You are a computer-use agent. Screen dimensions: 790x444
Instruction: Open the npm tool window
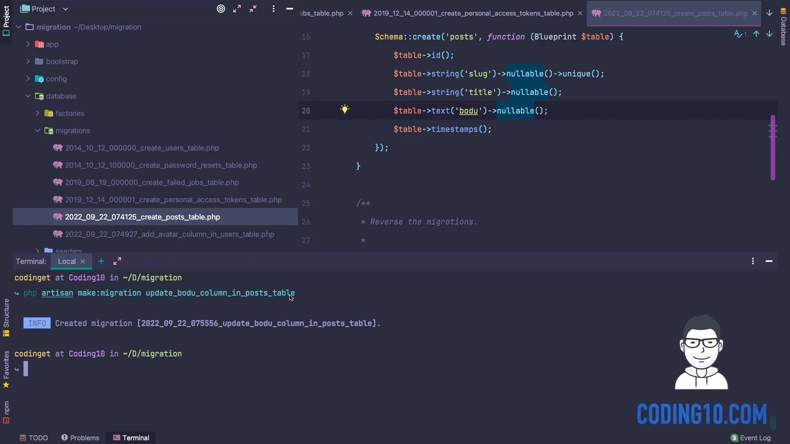(x=6, y=412)
